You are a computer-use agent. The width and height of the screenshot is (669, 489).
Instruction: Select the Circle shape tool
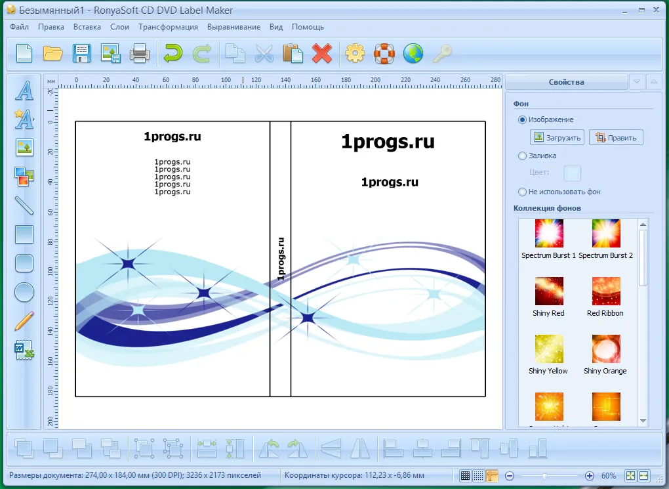[x=24, y=292]
